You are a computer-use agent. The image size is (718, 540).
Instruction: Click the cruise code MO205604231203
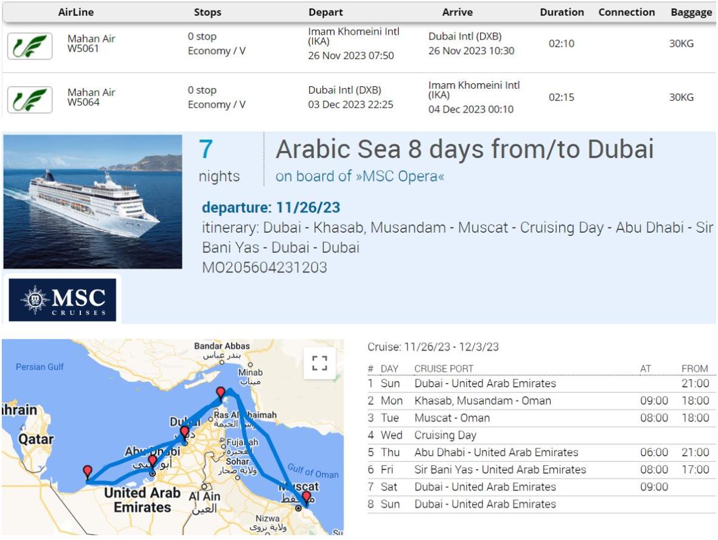[x=264, y=268]
